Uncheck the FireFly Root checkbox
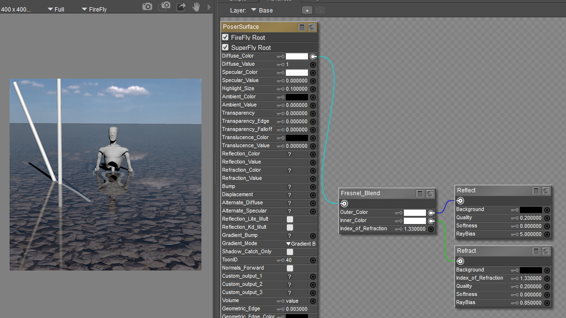This screenshot has height=318, width=566. (225, 37)
